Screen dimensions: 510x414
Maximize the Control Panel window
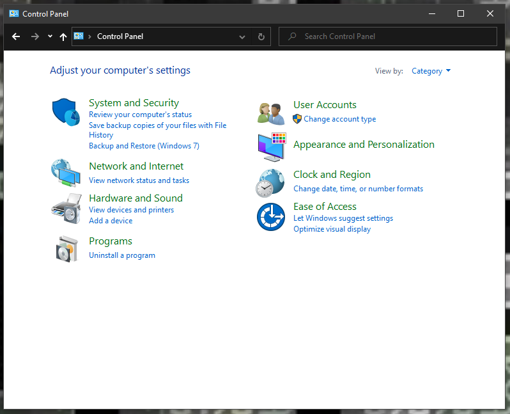point(461,13)
